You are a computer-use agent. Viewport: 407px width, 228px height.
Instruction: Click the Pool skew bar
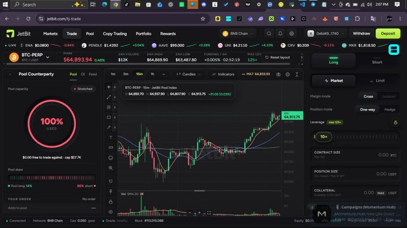51,178
